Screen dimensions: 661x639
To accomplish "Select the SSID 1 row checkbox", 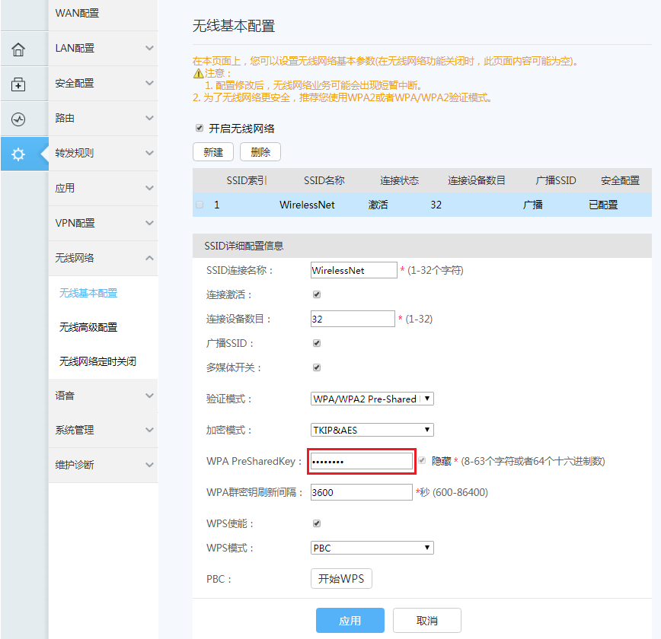I will coord(200,205).
